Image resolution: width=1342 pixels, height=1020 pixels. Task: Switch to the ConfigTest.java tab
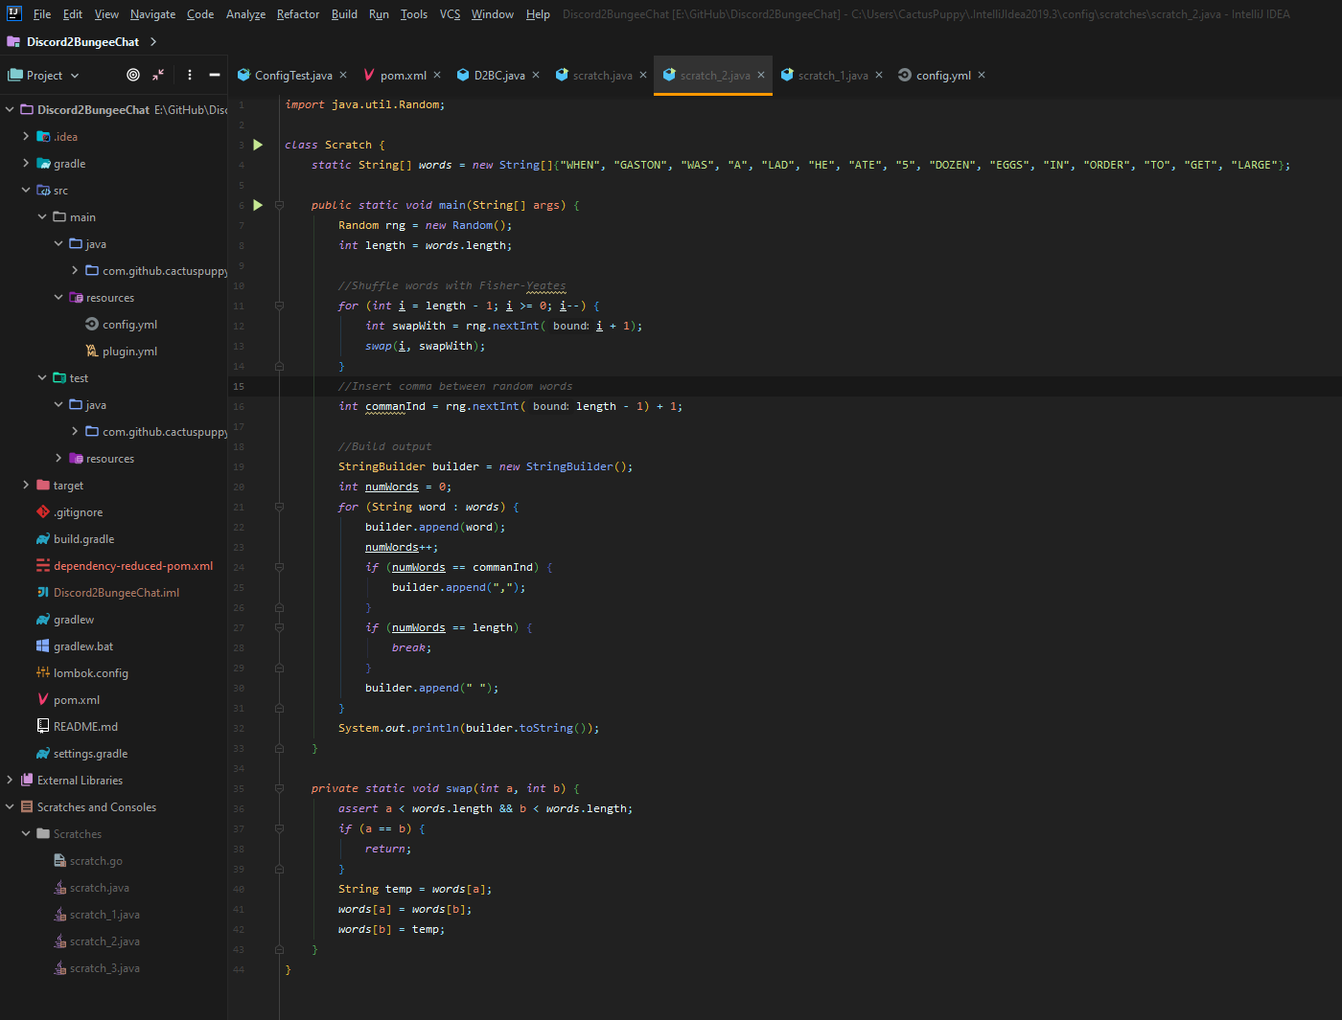[x=292, y=76]
